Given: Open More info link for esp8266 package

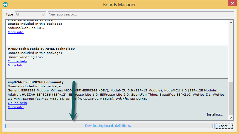Looking at the screenshot, I should coord(16,107).
